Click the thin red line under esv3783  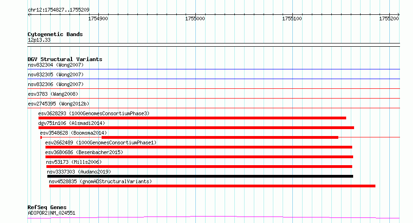(x=213, y=99)
